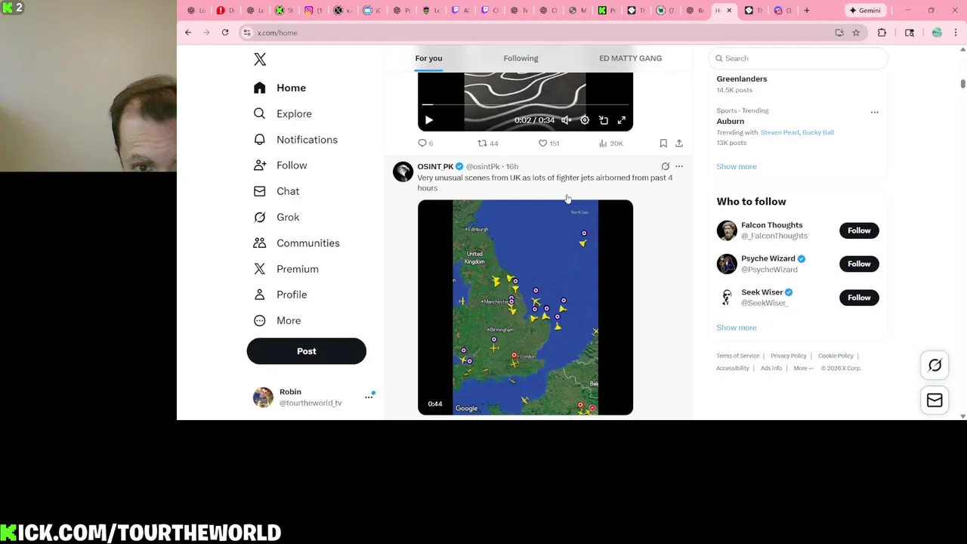Repost the post with 44 reposts
This screenshot has width=967, height=544.
pyautogui.click(x=487, y=143)
